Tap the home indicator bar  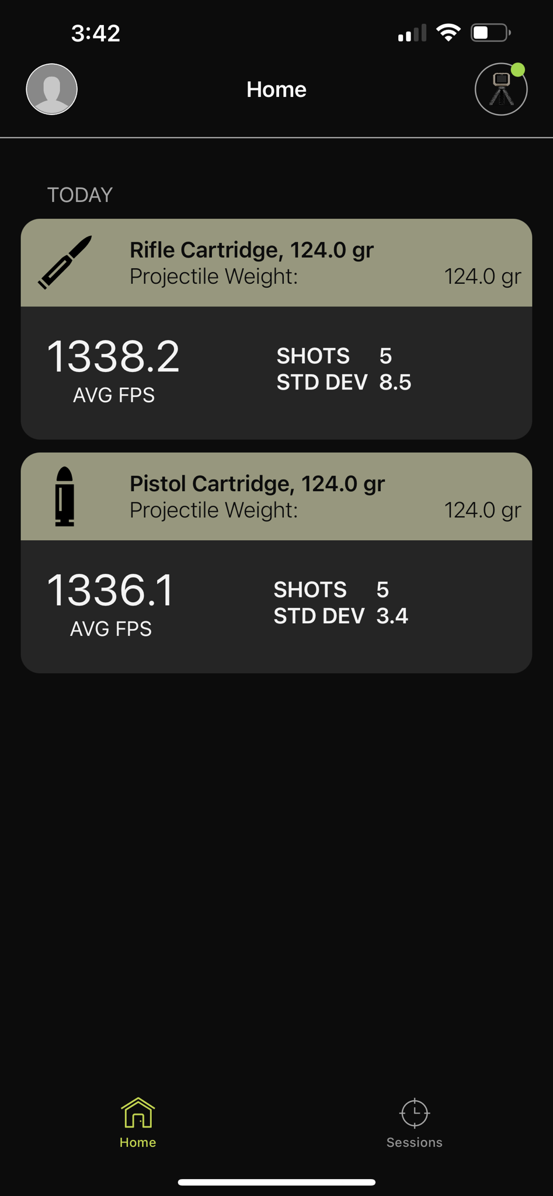[276, 1183]
